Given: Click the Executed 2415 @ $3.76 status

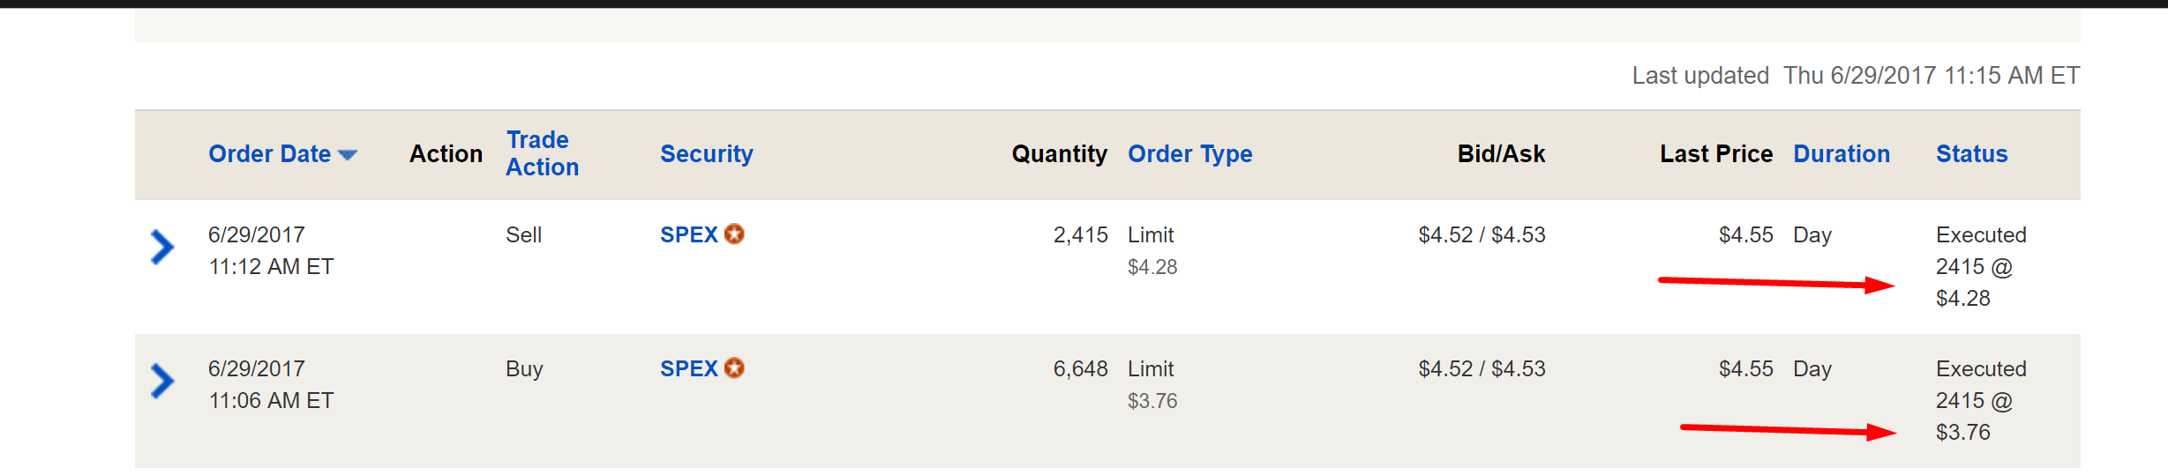Looking at the screenshot, I should pyautogui.click(x=1980, y=401).
